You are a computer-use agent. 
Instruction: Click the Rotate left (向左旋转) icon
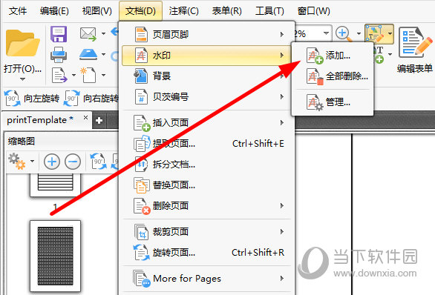[12, 98]
